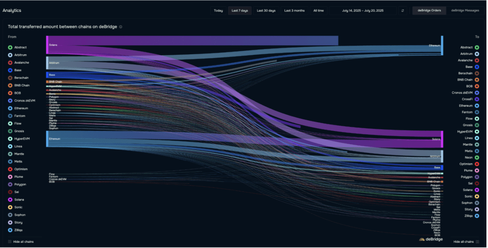
Task: Open the July 14–20, 2025 date picker
Action: click(x=363, y=10)
